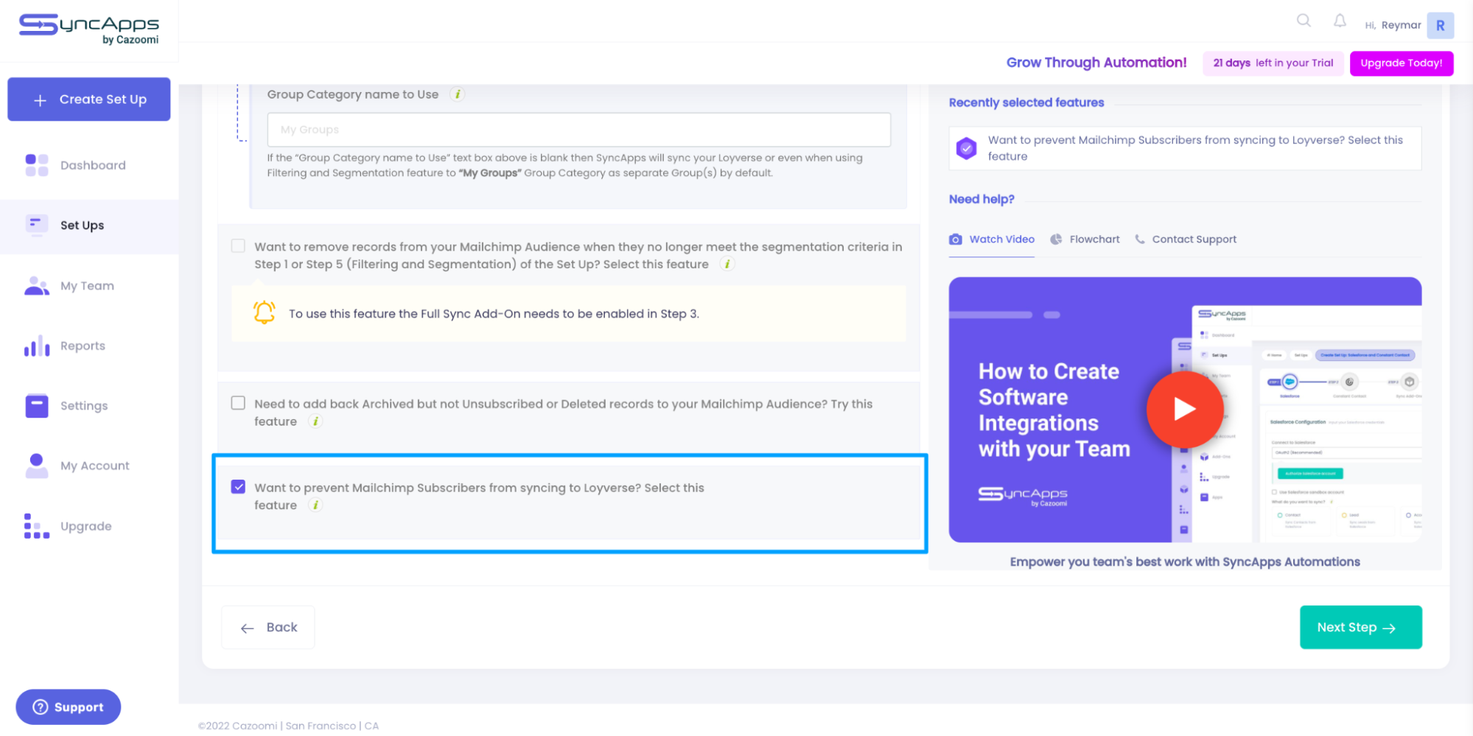
Task: Open the notifications bell icon
Action: [x=1340, y=21]
